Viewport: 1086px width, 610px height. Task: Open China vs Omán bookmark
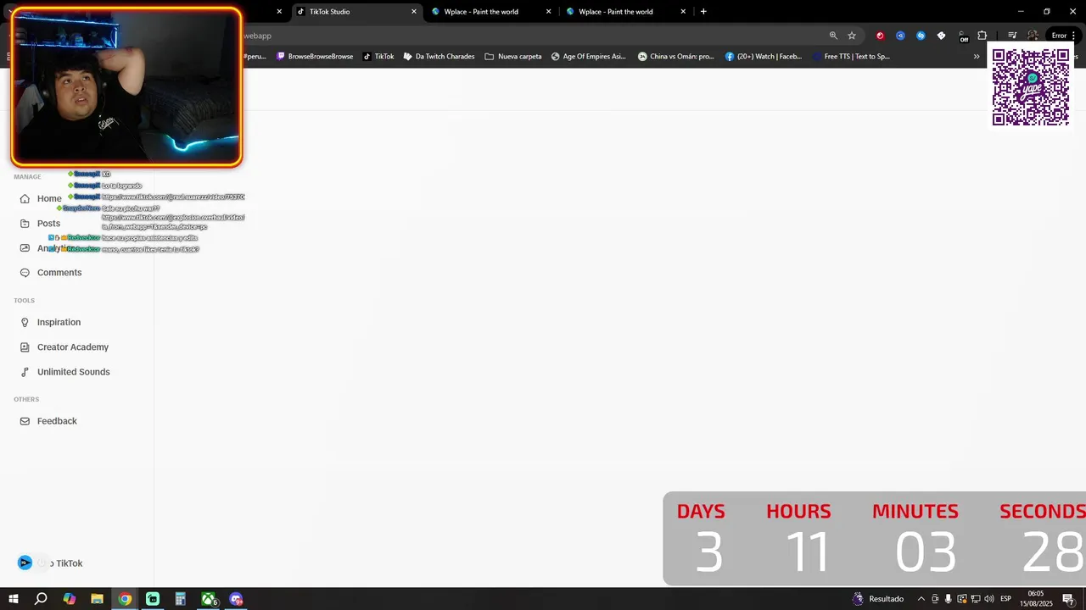pyautogui.click(x=676, y=57)
